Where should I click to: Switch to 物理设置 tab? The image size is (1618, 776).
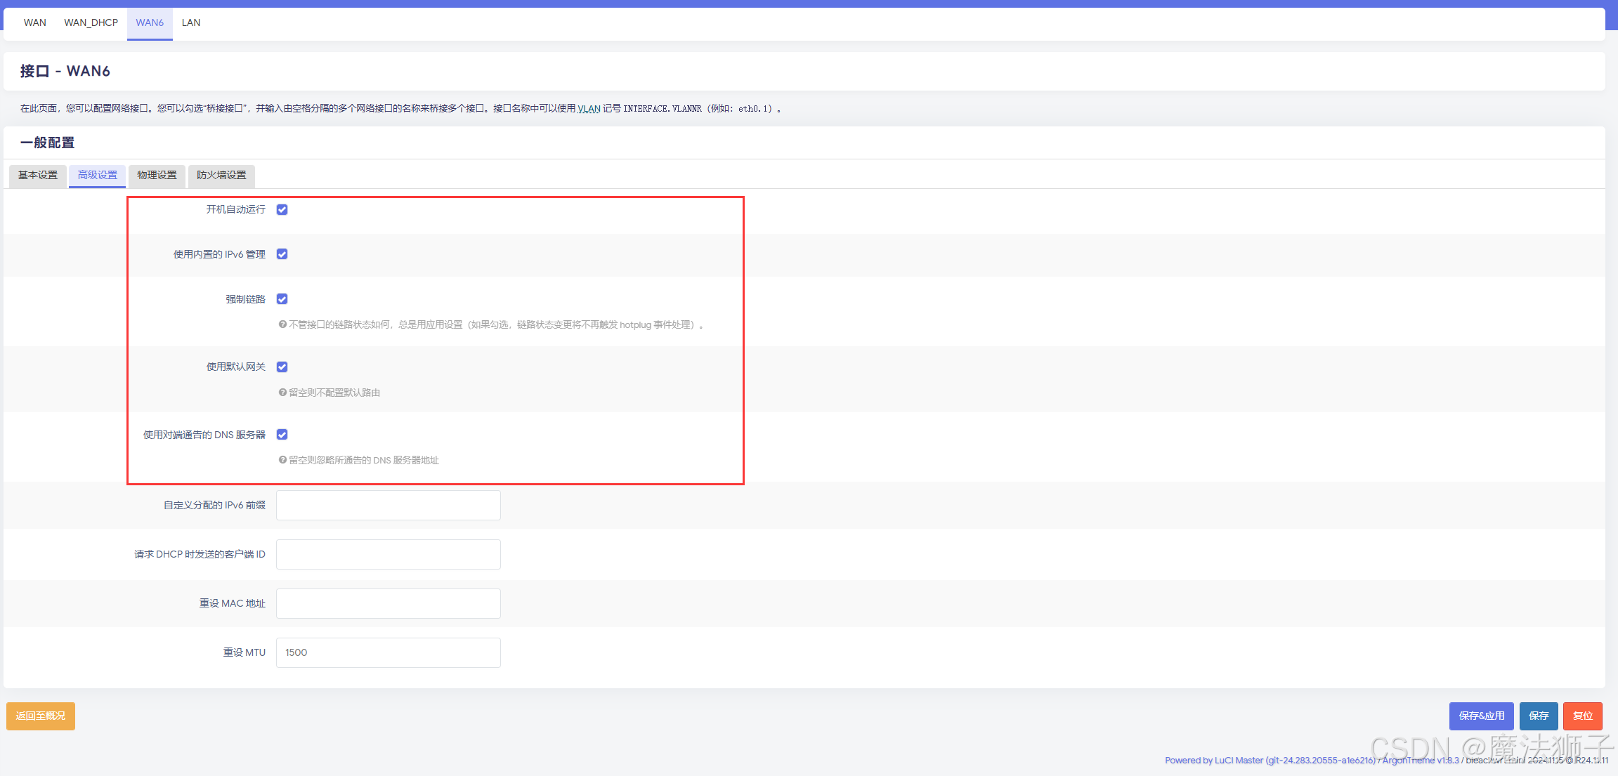tap(157, 175)
